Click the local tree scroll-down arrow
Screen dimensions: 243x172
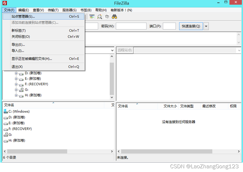click(112, 97)
